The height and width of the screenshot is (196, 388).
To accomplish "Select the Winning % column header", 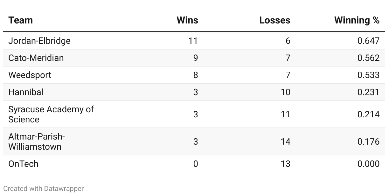I will (357, 20).
